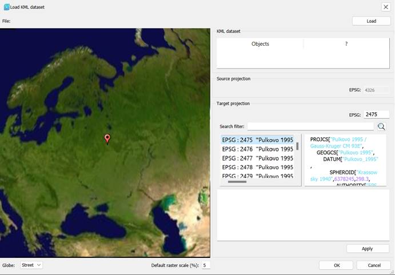Click the EPSG list vertical scrollbar
This screenshot has width=395, height=275.
297,146
